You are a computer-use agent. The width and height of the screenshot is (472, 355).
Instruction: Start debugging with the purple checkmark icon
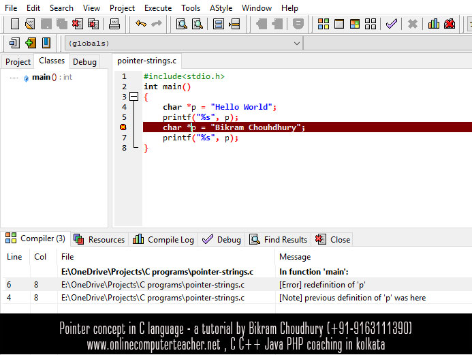click(392, 24)
